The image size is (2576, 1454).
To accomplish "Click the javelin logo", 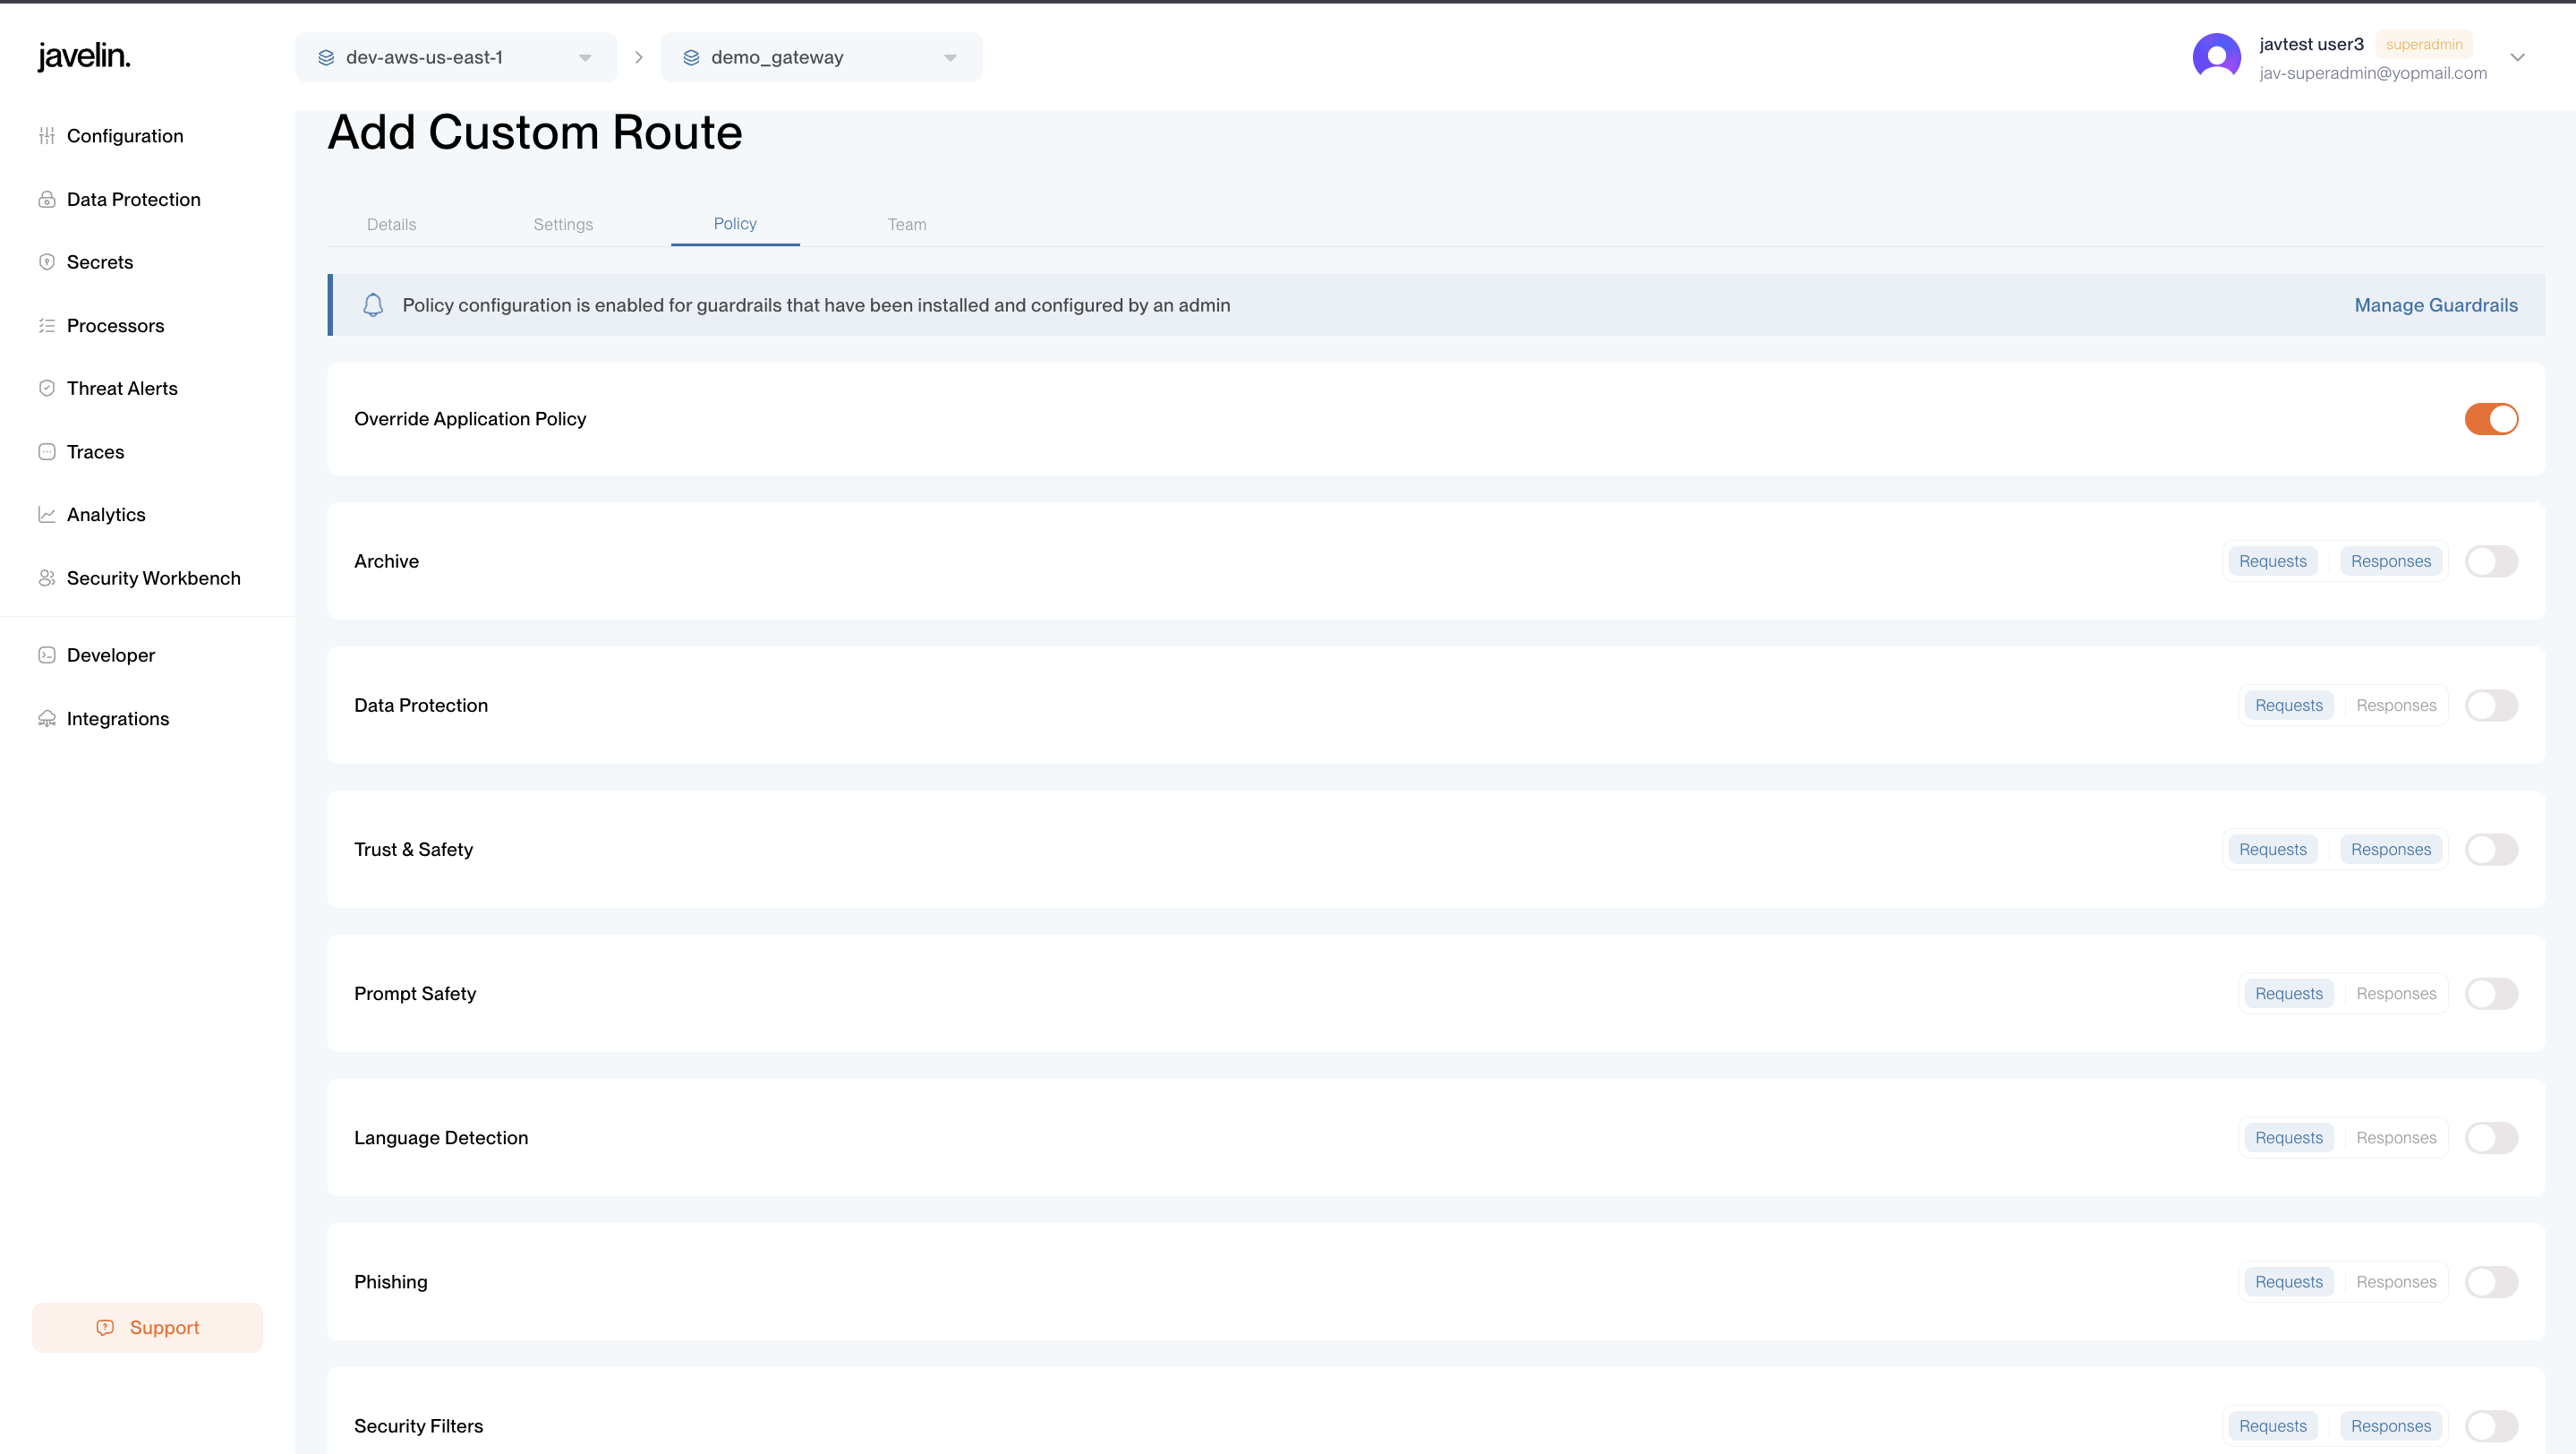I will click(84, 57).
